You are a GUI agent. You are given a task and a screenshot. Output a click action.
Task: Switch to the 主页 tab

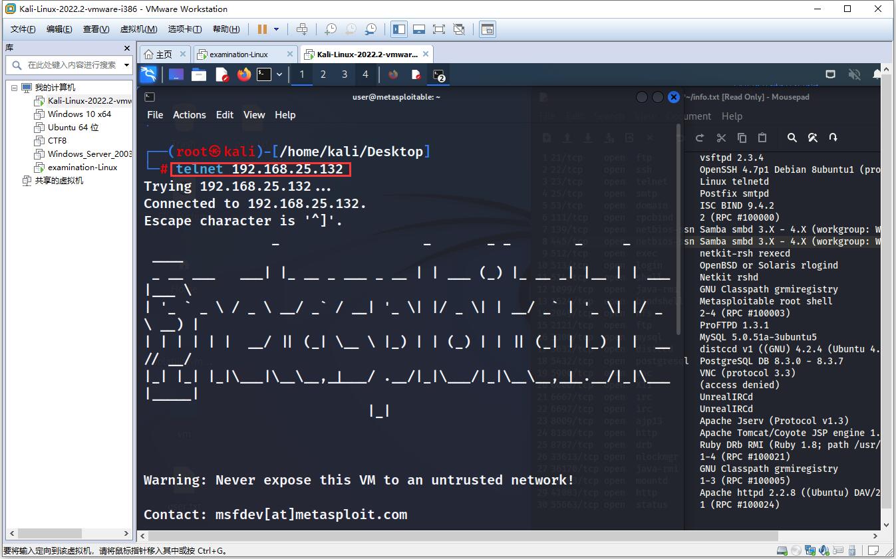tap(164, 55)
